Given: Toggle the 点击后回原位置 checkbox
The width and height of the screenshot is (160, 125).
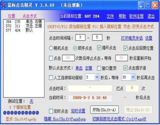Looking at the screenshot, I should click(x=125, y=48).
